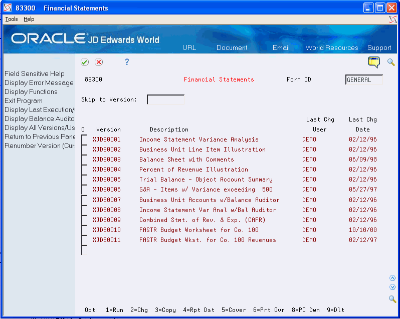Click the scroll up arrow icon
This screenshot has width=400, height=319.
(392, 278)
